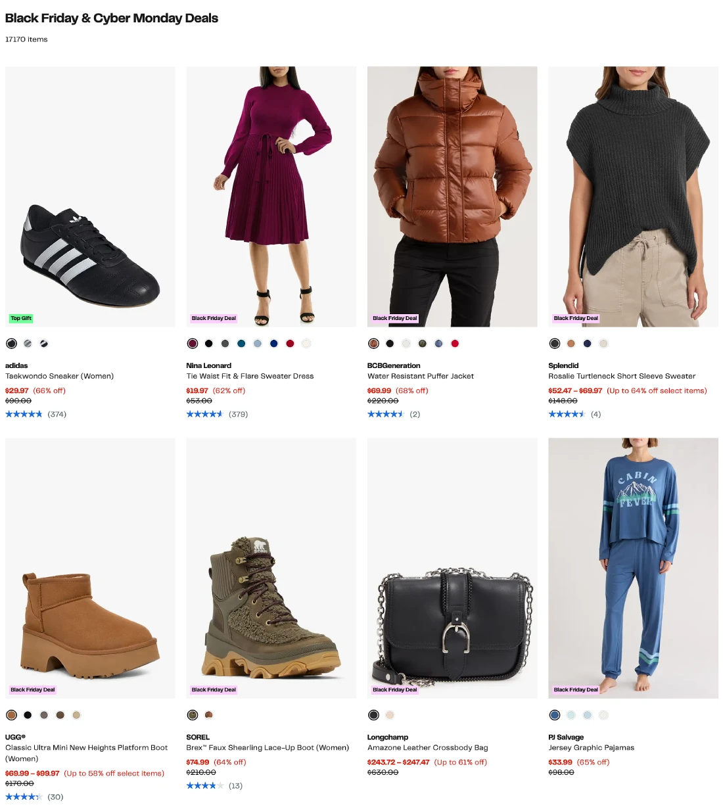Click Jersey Graphic Pajamas product title

(x=591, y=748)
